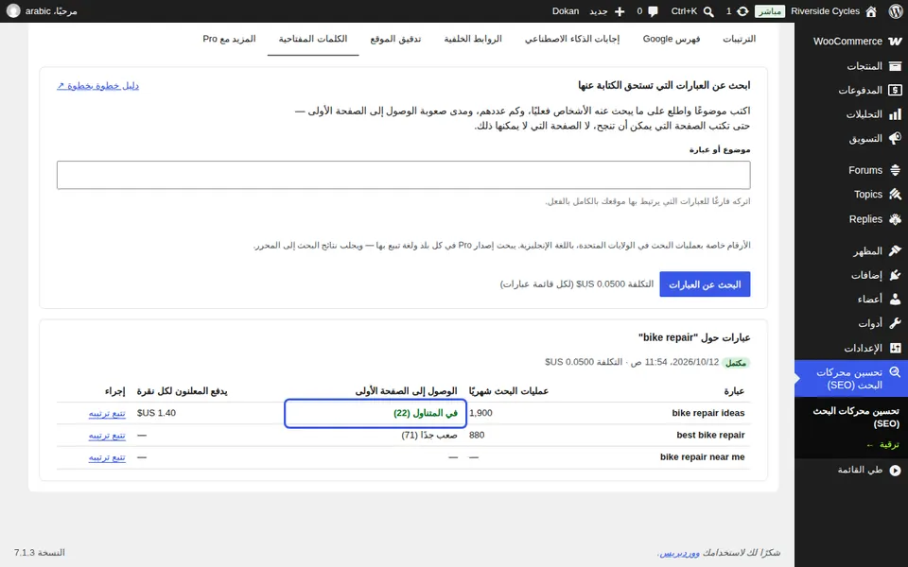Click the التسويق megaphone icon
Image resolution: width=908 pixels, height=567 pixels.
(896, 138)
